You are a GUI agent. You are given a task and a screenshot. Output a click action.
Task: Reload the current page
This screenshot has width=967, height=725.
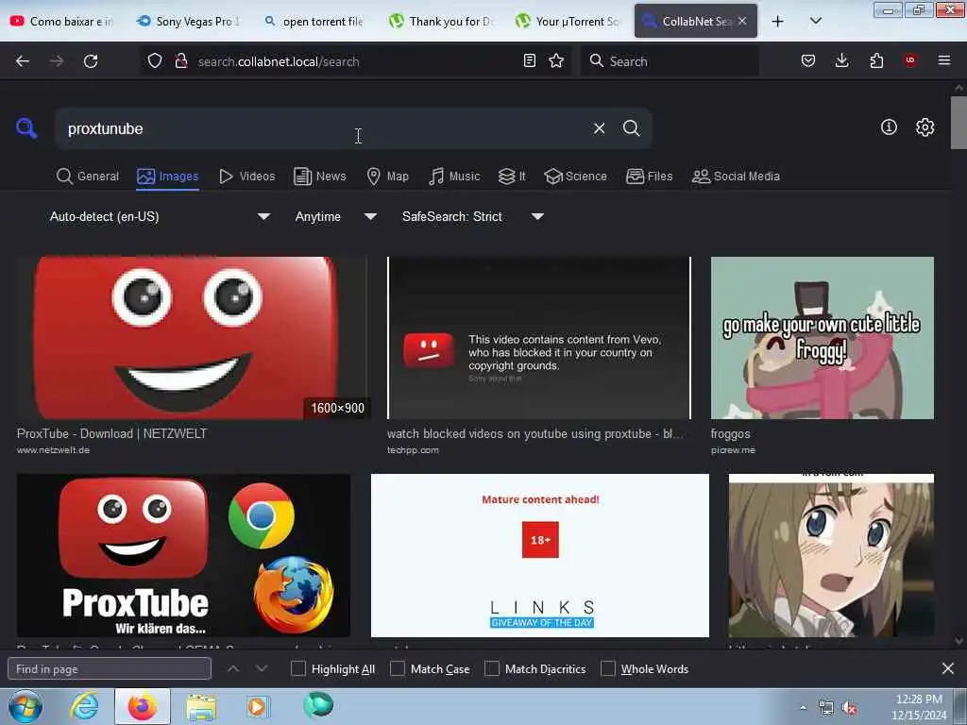pos(91,61)
